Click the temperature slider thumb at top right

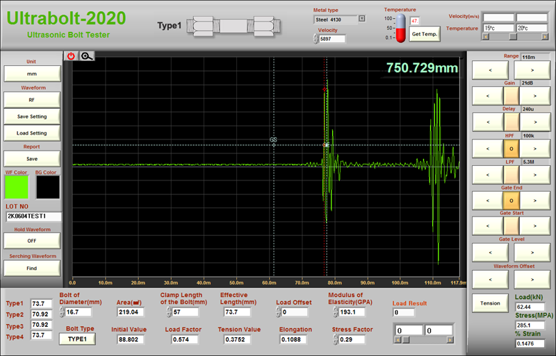(513, 37)
